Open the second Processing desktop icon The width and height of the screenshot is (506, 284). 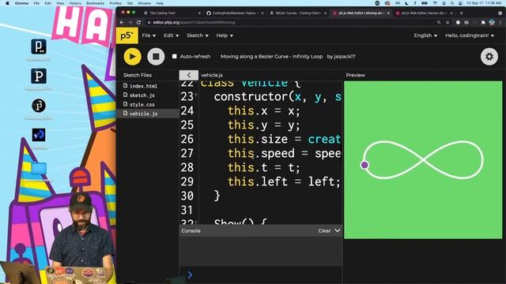(39, 77)
